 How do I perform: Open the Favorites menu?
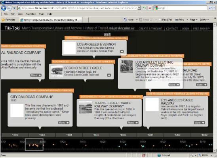pos(30,14)
